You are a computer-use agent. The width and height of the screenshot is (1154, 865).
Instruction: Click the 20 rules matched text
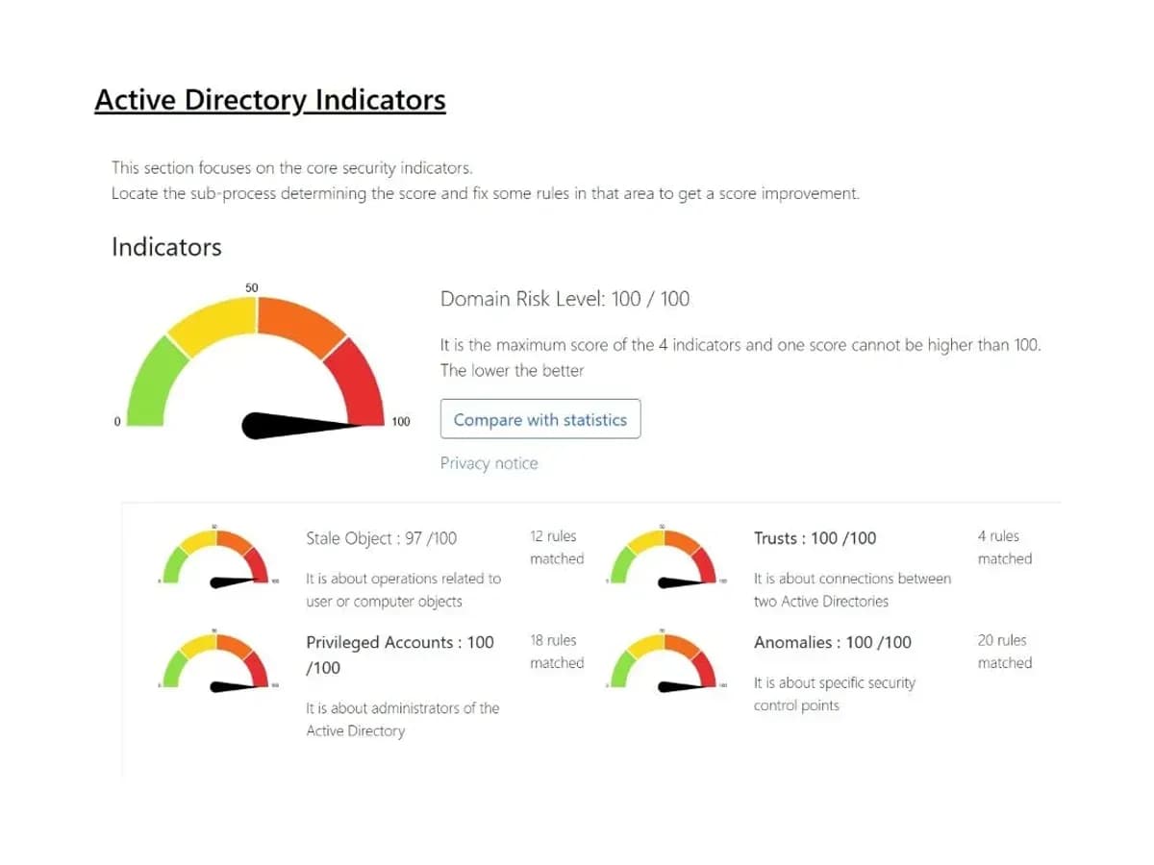[x=1005, y=651]
